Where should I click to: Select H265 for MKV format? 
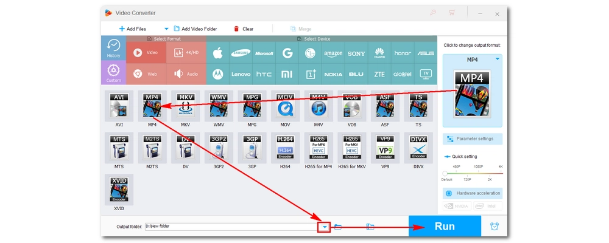(x=352, y=148)
